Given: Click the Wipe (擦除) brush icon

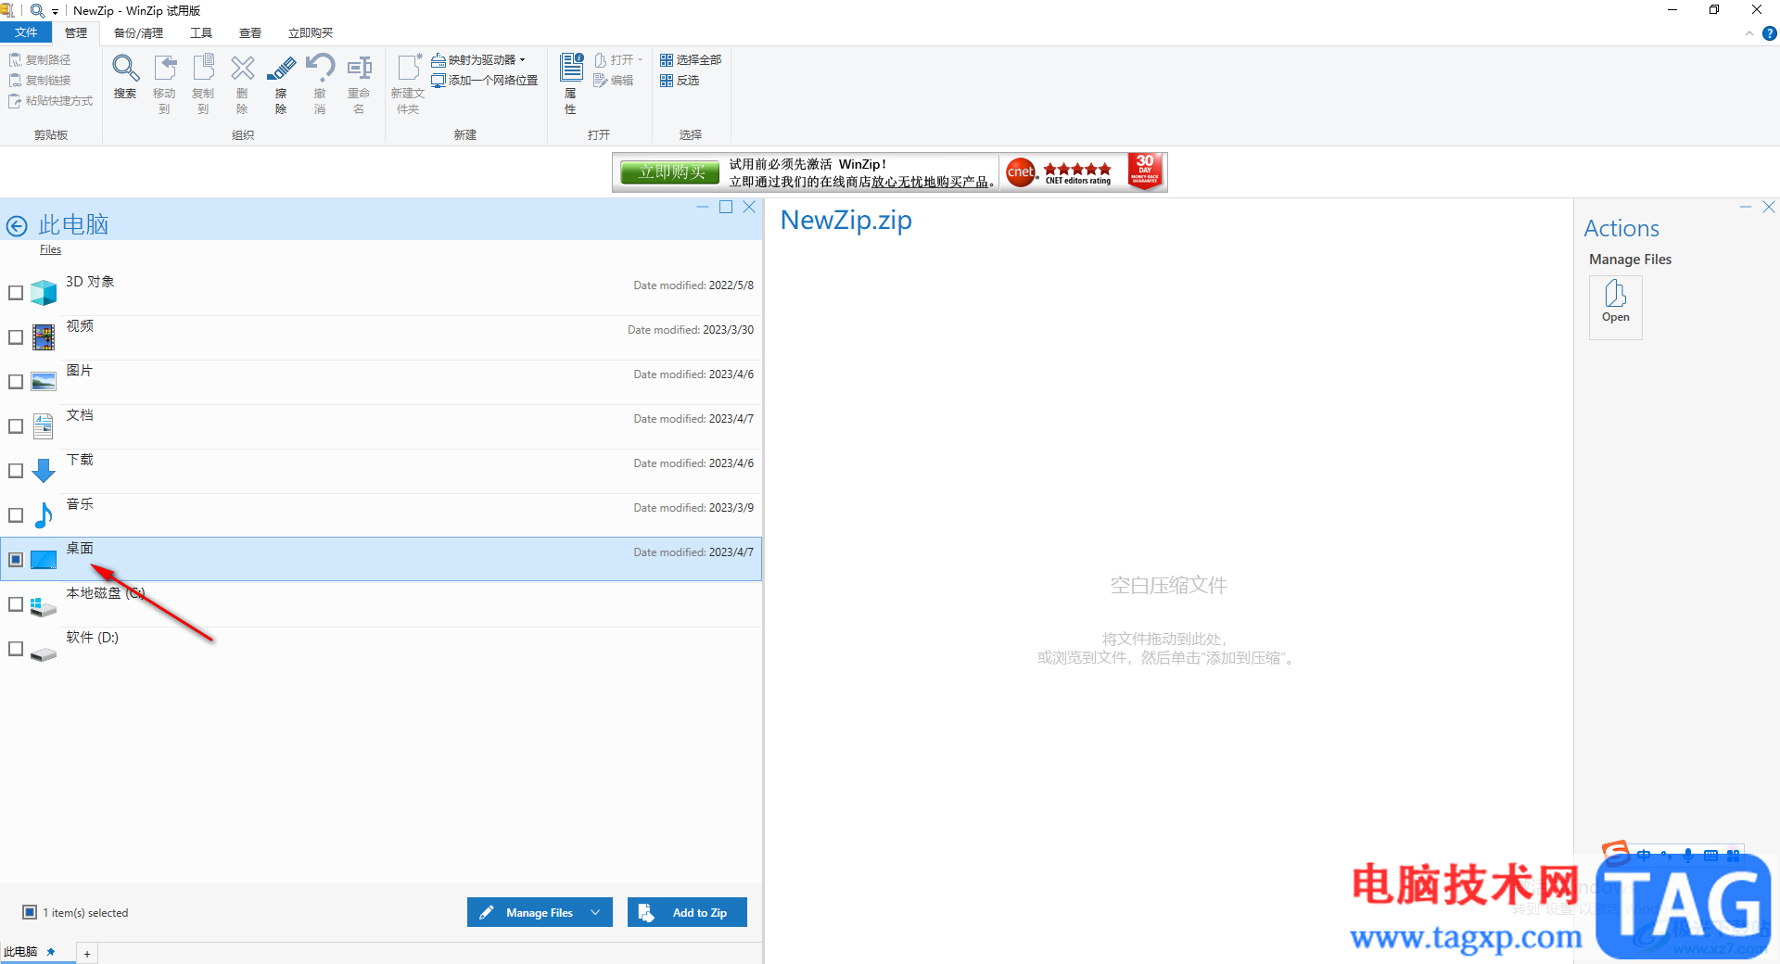Looking at the screenshot, I should (281, 68).
